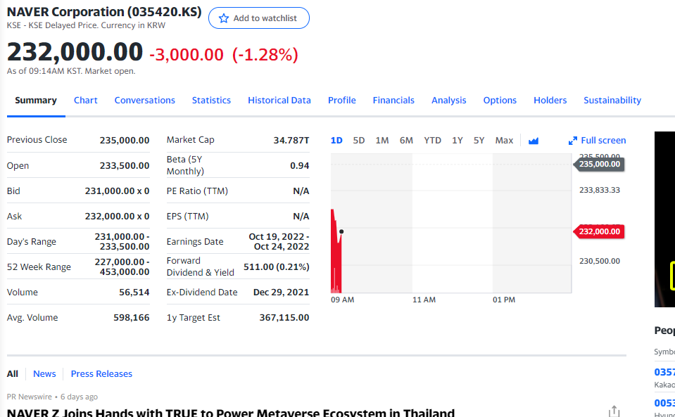Click the 233,833.33 chart axis value
The height and width of the screenshot is (417, 675).
point(600,190)
